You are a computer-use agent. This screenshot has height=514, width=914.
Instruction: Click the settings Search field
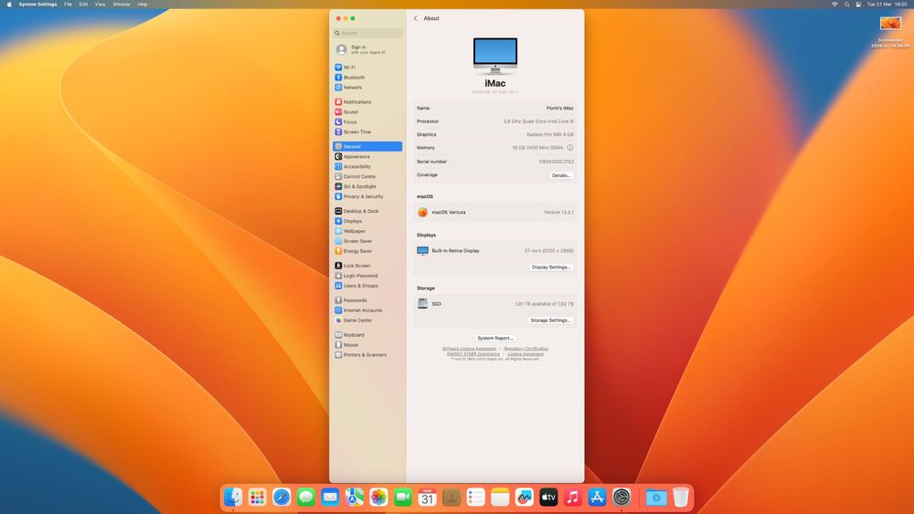pos(367,33)
